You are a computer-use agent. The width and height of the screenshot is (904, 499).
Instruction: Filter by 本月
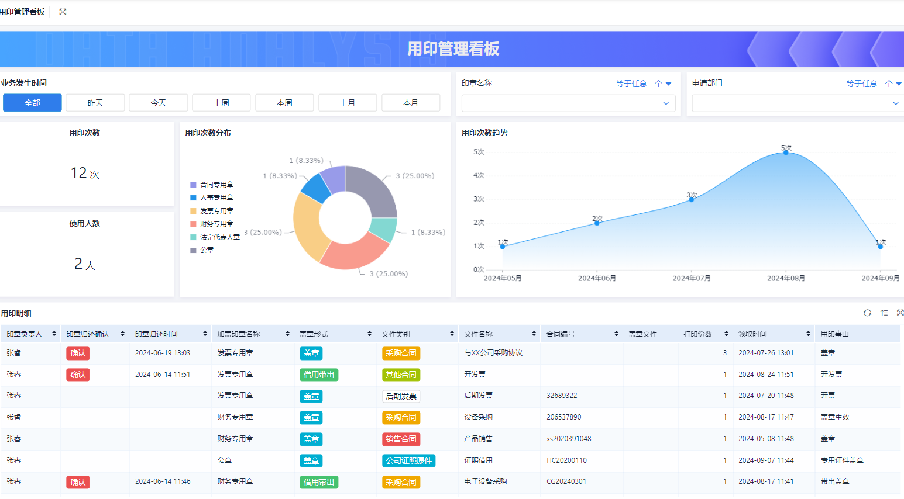click(x=411, y=103)
